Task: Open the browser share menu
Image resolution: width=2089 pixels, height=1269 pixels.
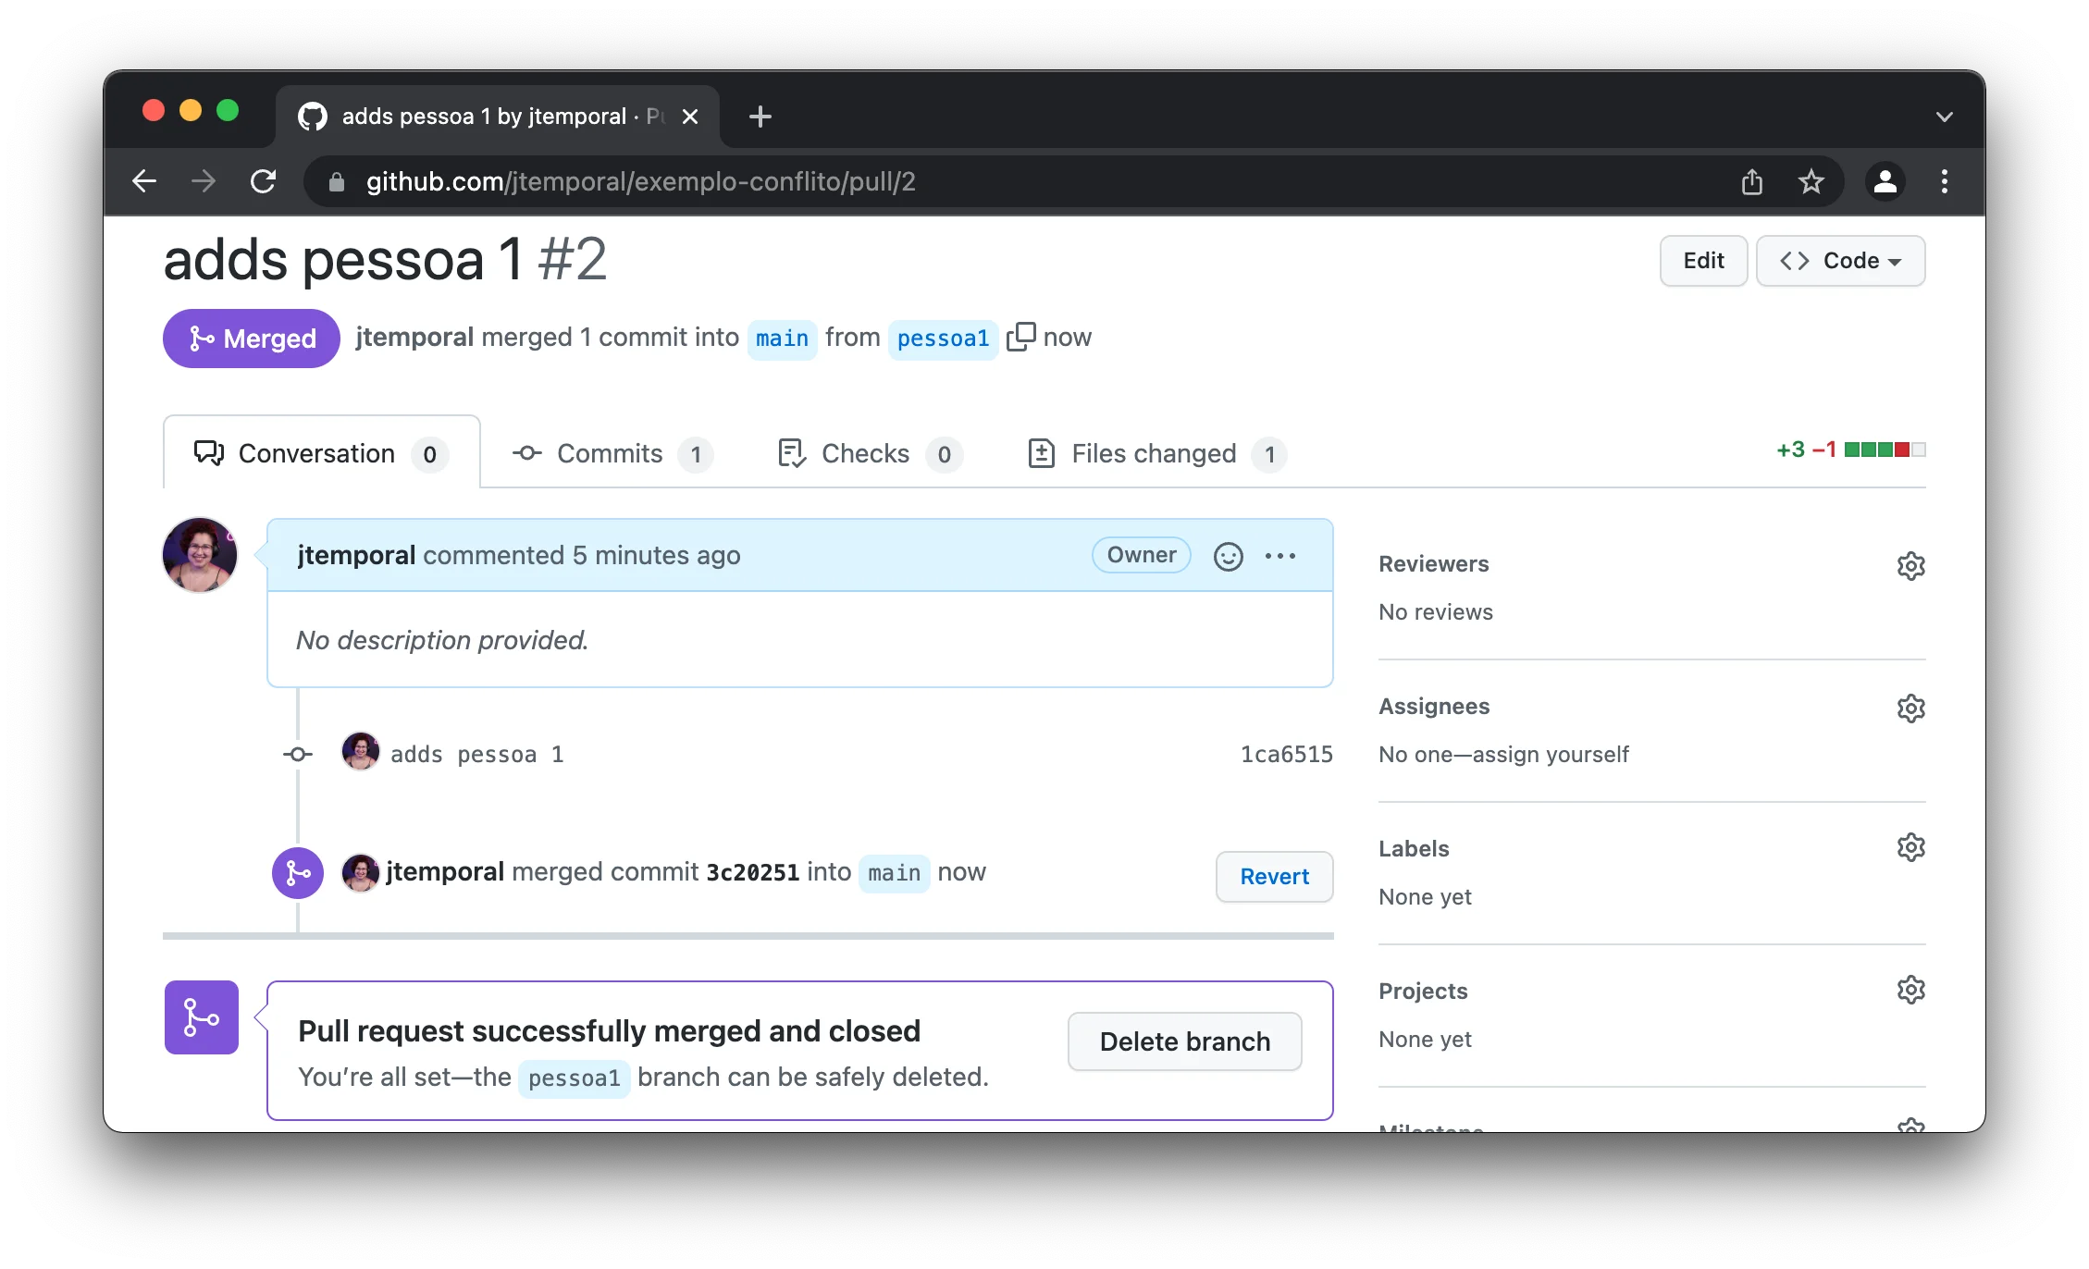Action: pos(1751,181)
